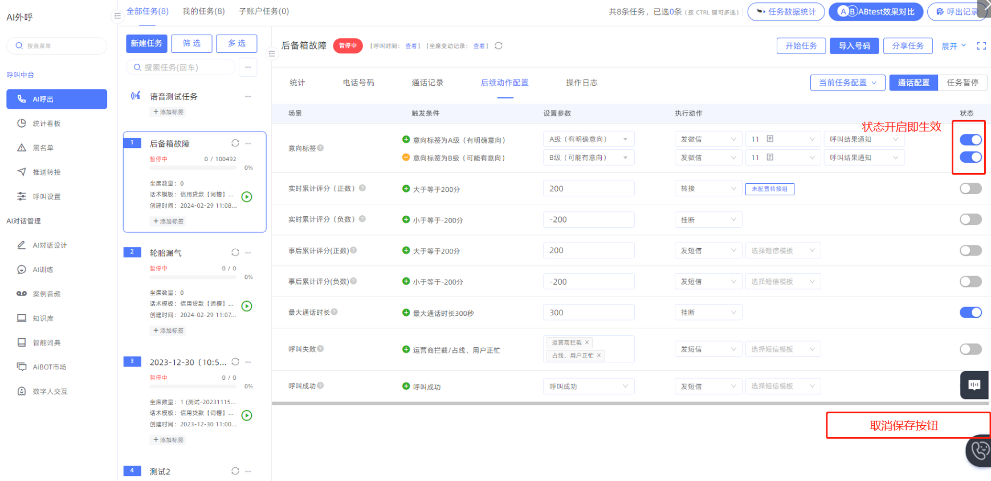The image size is (991, 481).
Task: Turn on the 呼叫失败 status toggle
Action: tap(970, 350)
